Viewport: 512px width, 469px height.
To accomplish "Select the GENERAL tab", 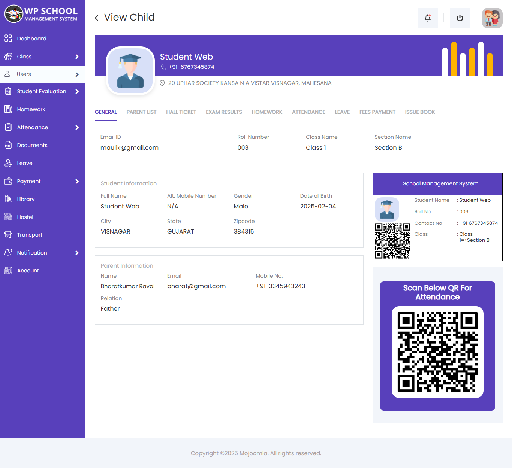I will pyautogui.click(x=106, y=112).
